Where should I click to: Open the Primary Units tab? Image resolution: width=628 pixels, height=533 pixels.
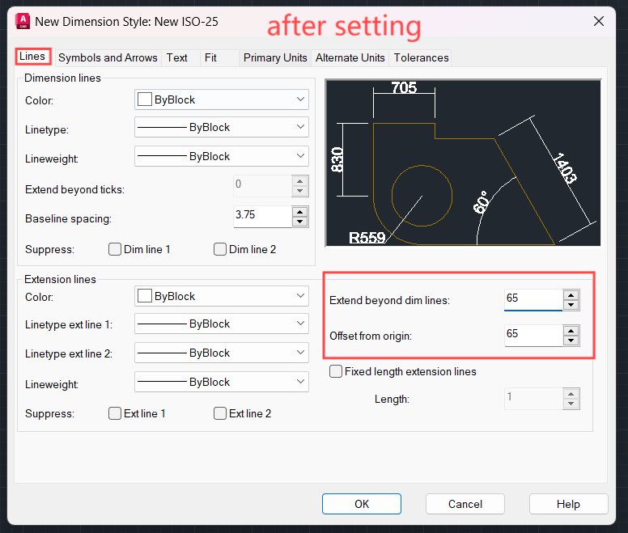tap(275, 57)
